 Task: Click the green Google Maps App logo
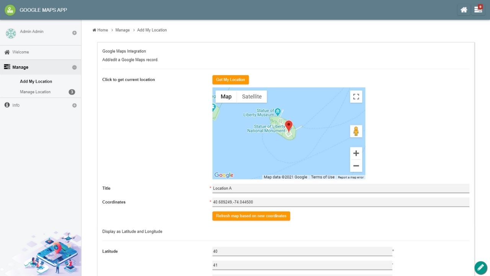10,10
